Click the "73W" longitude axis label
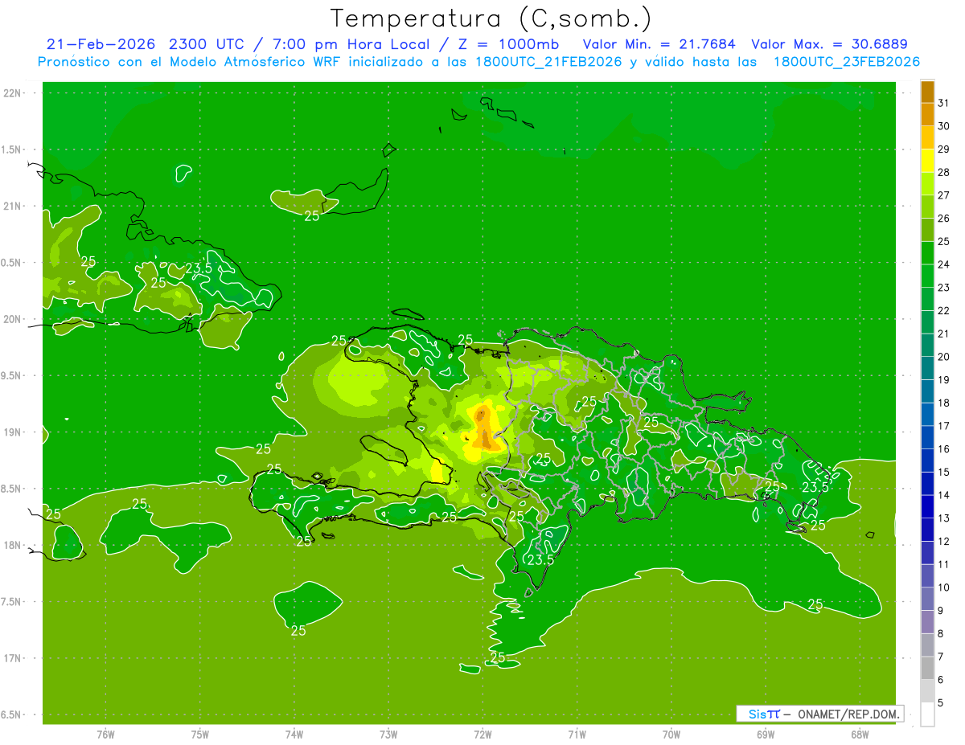 coord(388,735)
